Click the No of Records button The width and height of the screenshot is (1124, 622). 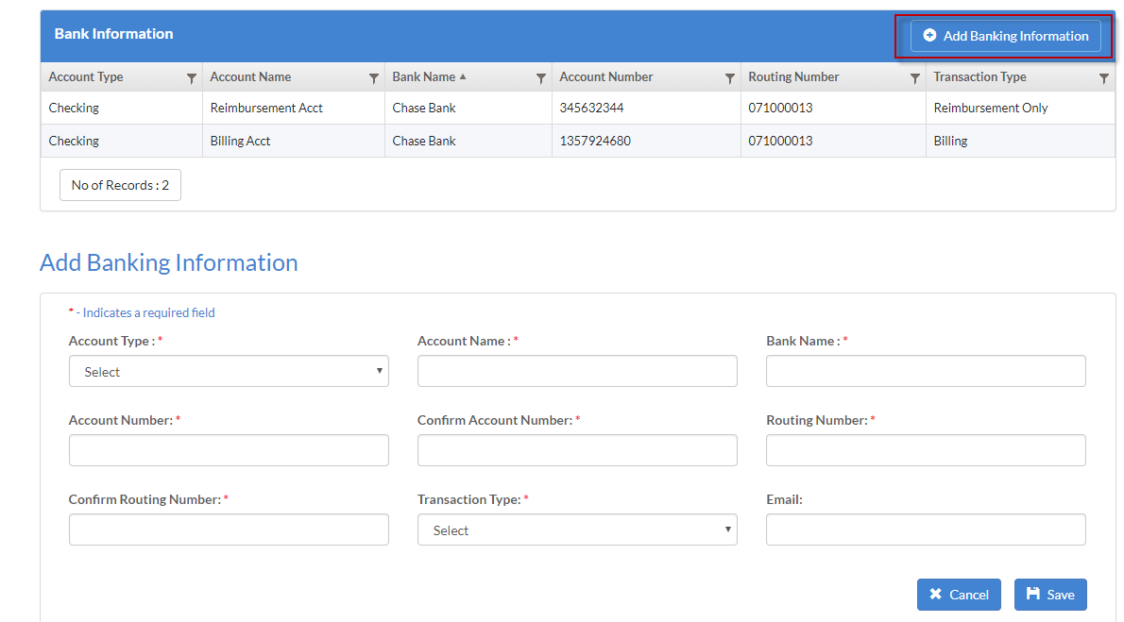(x=120, y=185)
